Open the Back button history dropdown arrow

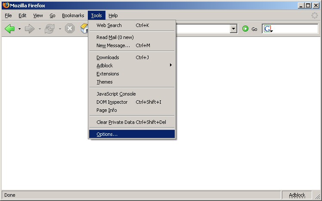tap(19, 29)
